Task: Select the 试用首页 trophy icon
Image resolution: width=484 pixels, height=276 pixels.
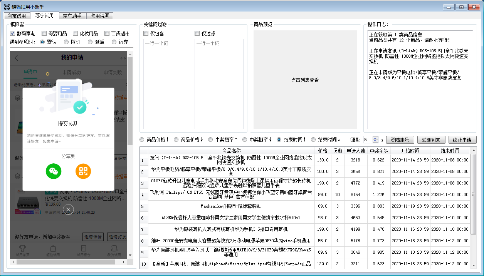Action: (x=22, y=248)
